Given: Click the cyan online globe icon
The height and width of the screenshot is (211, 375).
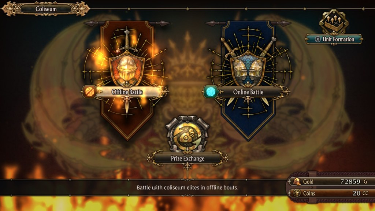Looking at the screenshot, I should pyautogui.click(x=211, y=92).
